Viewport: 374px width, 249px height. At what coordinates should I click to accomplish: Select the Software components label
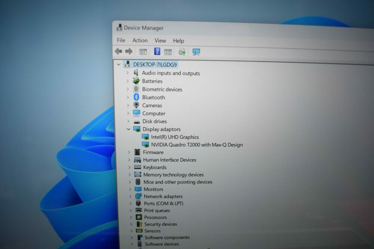coord(167,237)
